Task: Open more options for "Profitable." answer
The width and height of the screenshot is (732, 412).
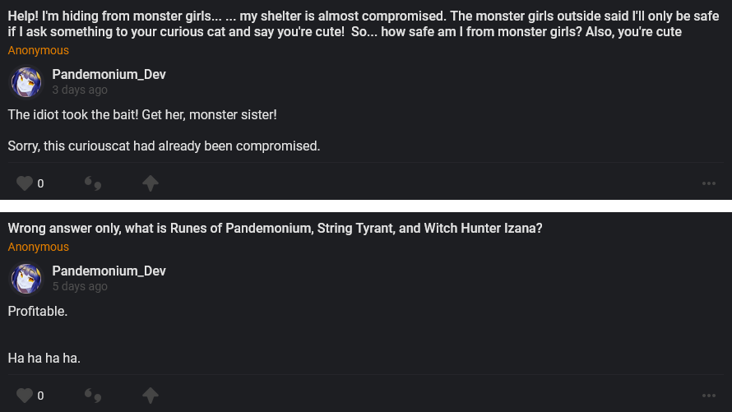Action: (x=709, y=396)
